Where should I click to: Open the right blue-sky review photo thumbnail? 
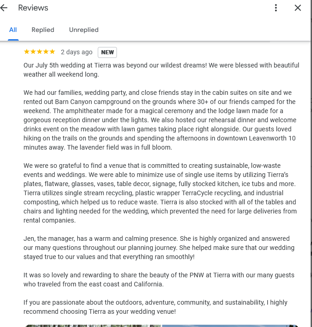click(230, 326)
